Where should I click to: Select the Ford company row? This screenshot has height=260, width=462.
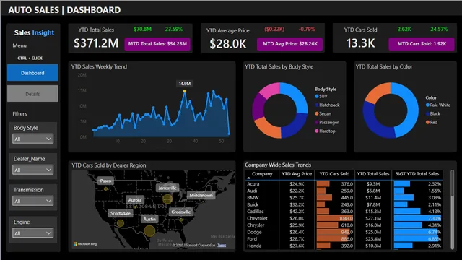[x=344, y=239]
